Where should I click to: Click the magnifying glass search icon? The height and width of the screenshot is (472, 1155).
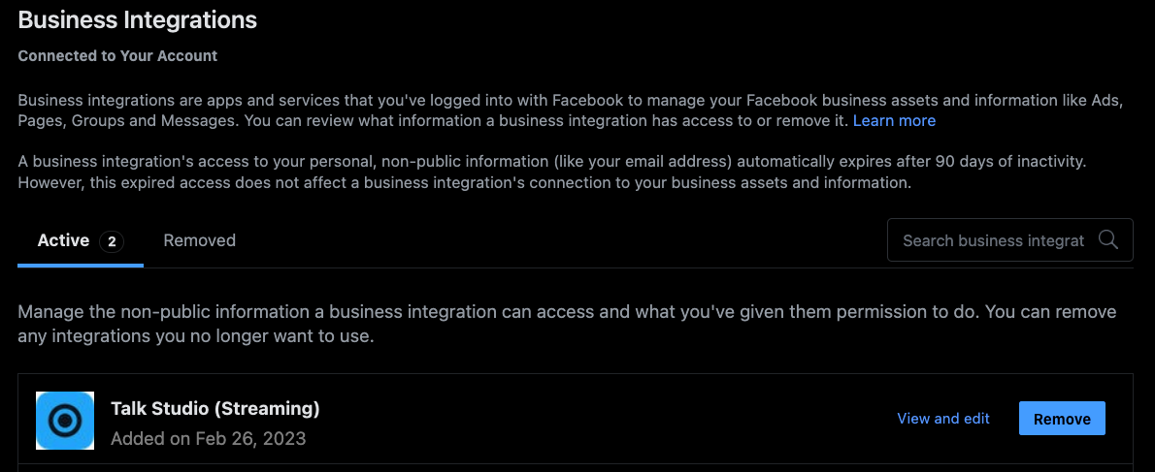click(1107, 239)
